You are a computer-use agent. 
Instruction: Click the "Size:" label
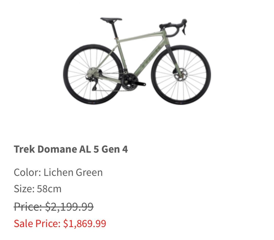[x=24, y=189]
